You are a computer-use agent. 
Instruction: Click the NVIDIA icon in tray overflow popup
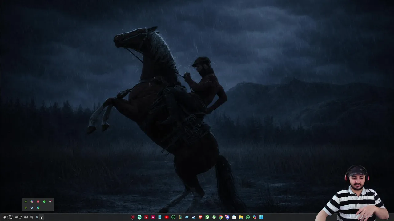coord(26,201)
